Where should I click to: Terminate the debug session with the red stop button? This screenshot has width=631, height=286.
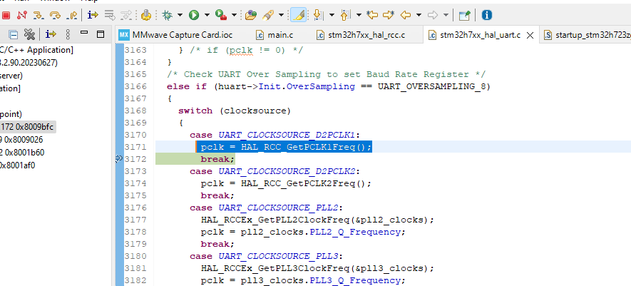(6, 15)
